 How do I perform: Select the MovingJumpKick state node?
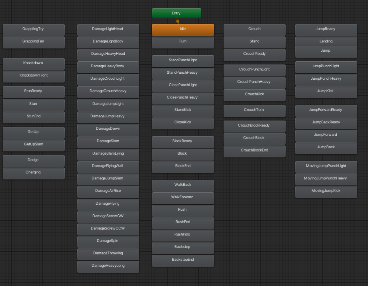pyautogui.click(x=326, y=191)
